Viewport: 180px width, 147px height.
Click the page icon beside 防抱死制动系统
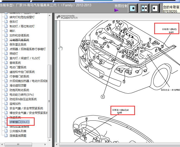6,90
